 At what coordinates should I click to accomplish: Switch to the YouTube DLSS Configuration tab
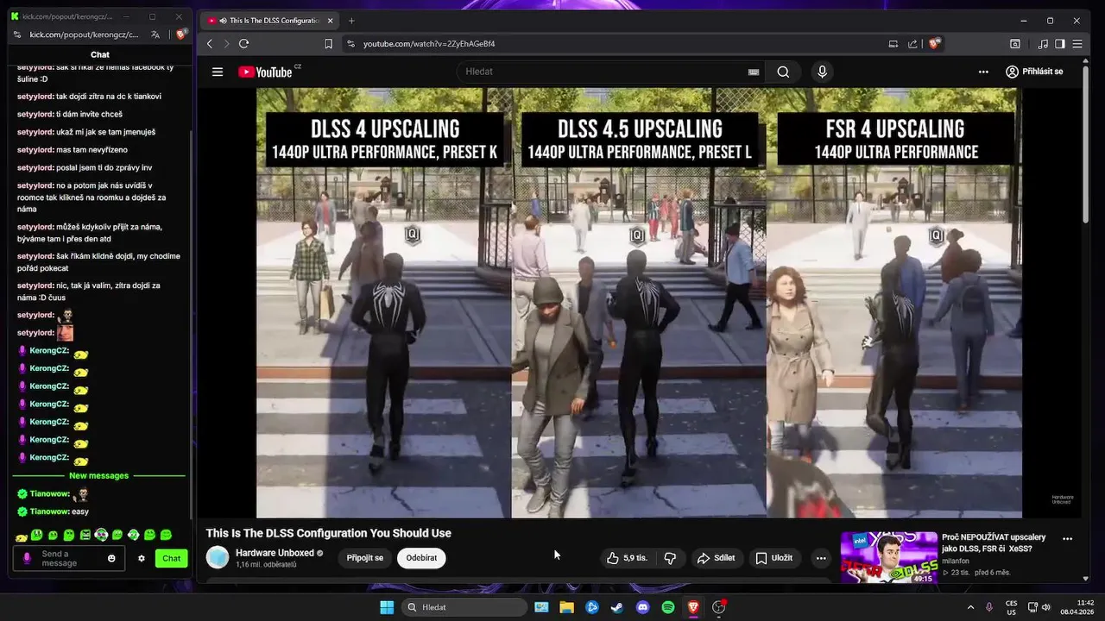pyautogui.click(x=269, y=20)
